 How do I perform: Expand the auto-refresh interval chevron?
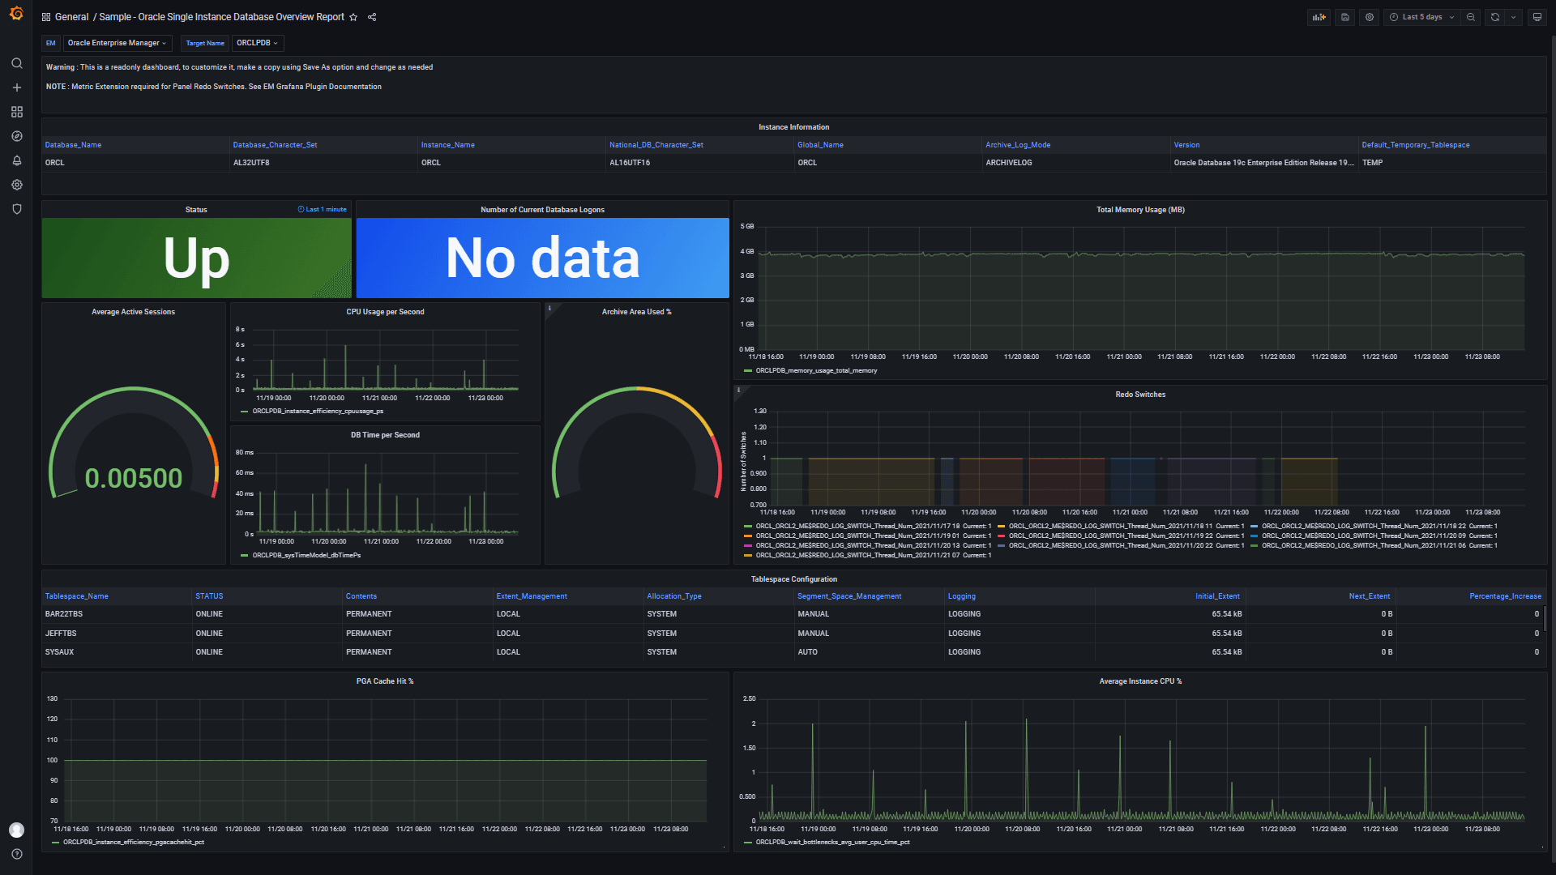coord(1514,16)
